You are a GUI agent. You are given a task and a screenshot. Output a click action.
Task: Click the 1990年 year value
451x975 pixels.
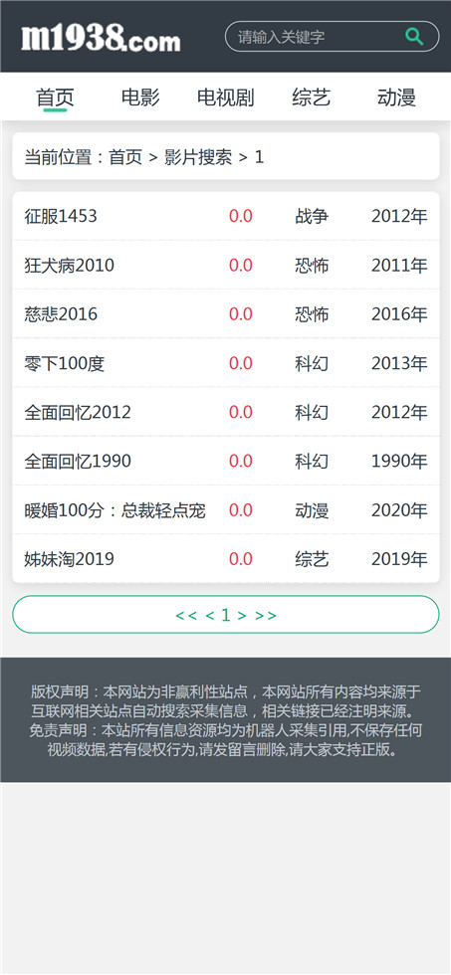(399, 461)
